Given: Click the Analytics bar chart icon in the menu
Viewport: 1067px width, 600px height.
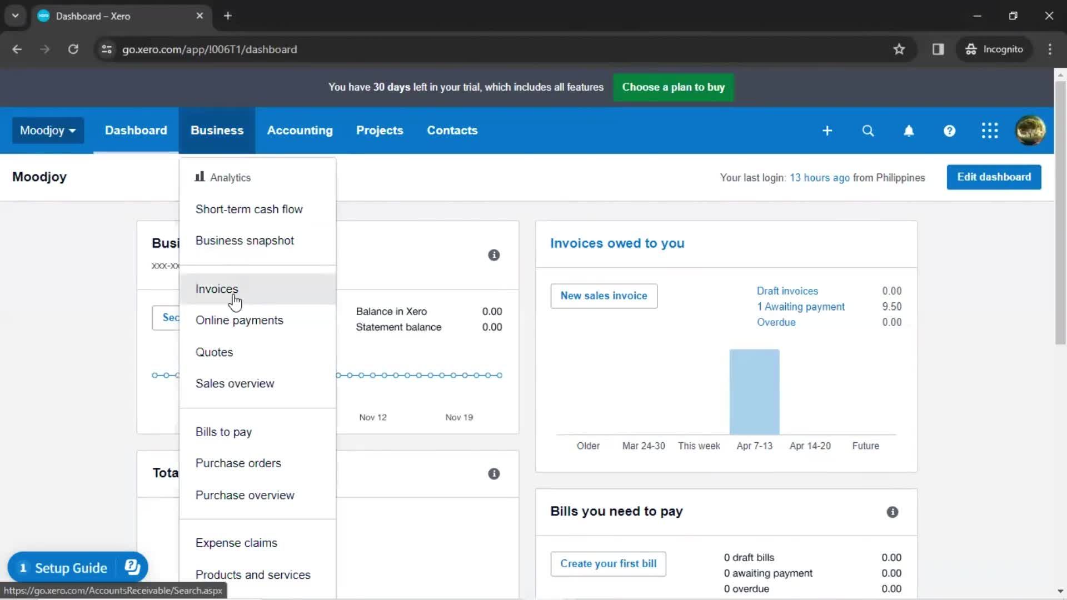Looking at the screenshot, I should click(x=200, y=177).
